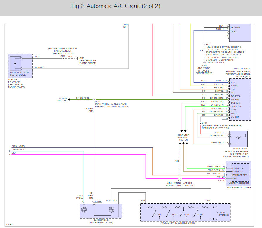Click the C220A connector label

point(222,180)
